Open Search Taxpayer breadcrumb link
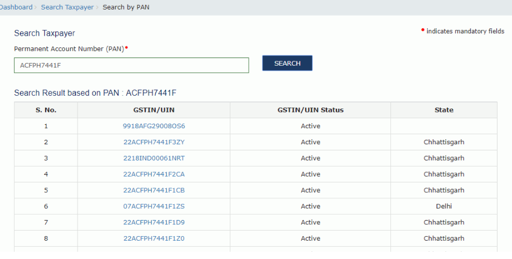The height and width of the screenshot is (259, 512). tap(67, 7)
